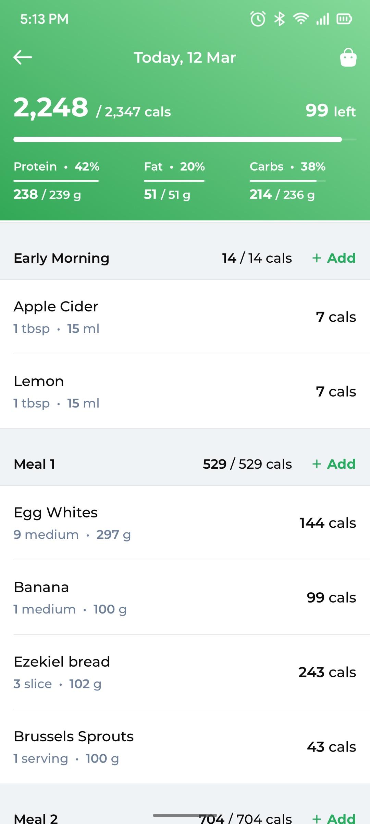The image size is (370, 824).
Task: Tap the Today, 12 Mar date title
Action: (185, 57)
